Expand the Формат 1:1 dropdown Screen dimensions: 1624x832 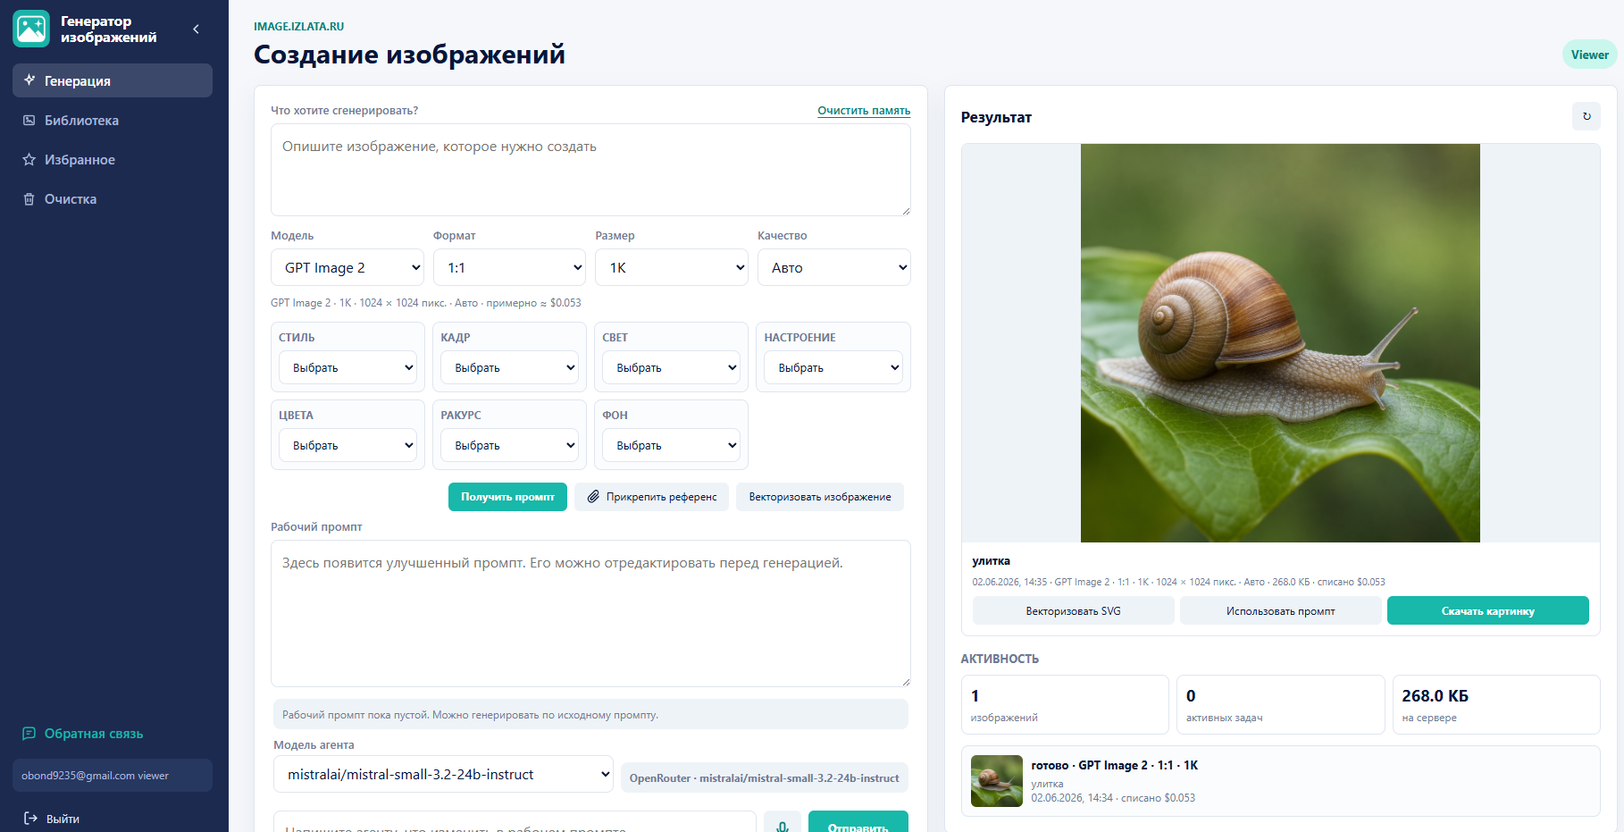point(509,267)
